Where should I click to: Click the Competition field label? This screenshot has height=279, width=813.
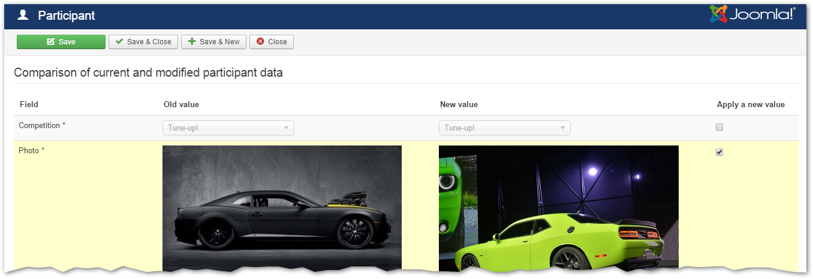click(42, 126)
